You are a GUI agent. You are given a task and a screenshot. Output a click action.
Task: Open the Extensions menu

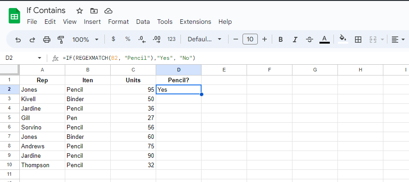(x=195, y=22)
